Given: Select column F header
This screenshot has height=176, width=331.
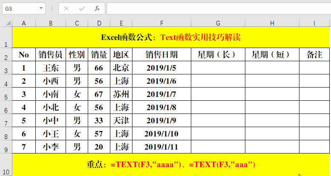Looking at the screenshot, I should point(162,23).
